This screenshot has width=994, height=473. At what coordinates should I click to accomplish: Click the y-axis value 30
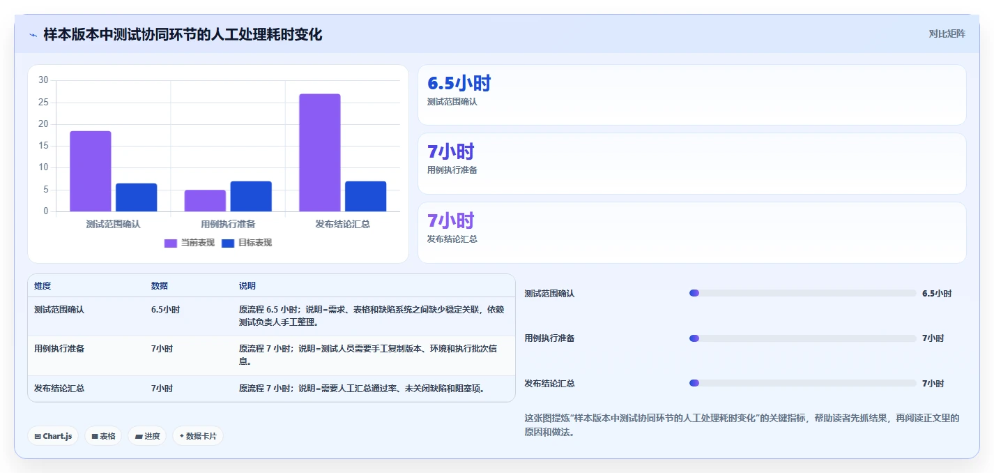(x=43, y=80)
